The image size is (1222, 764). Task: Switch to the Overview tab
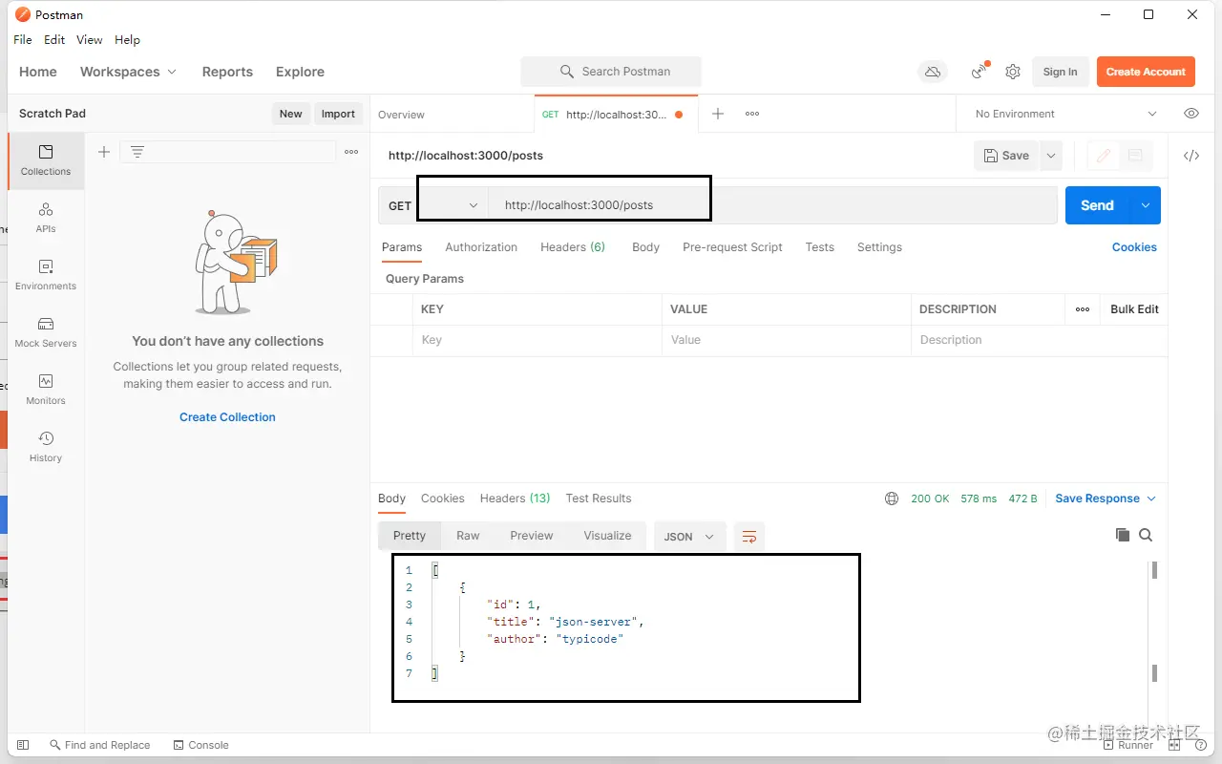(401, 115)
